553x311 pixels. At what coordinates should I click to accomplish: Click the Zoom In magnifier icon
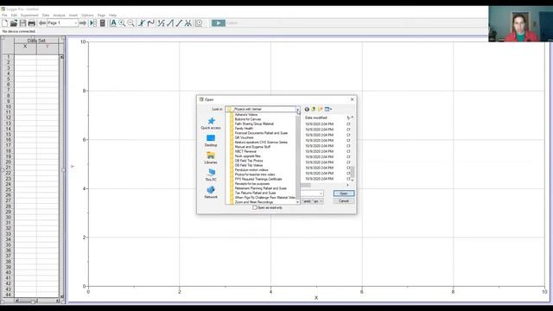coord(122,23)
